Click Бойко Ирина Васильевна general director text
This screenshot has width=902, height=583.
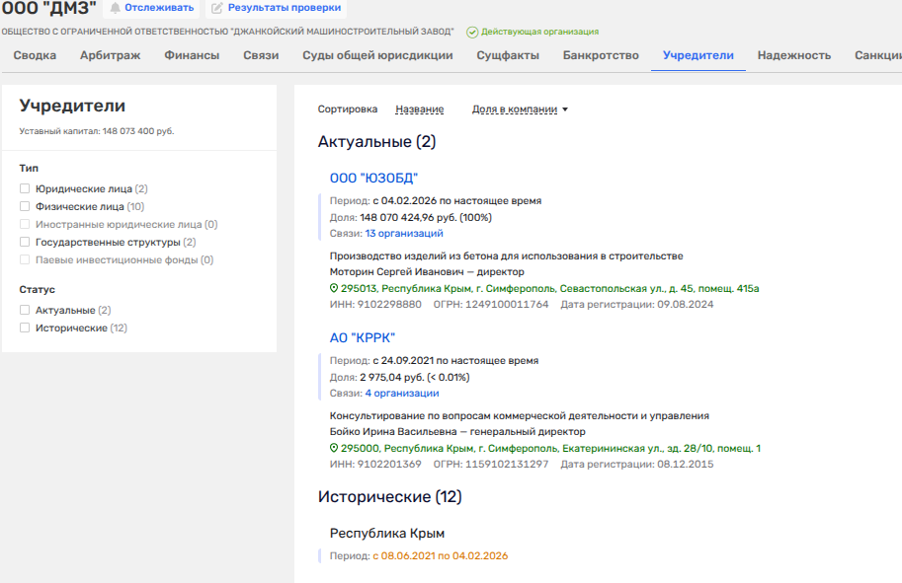point(457,431)
